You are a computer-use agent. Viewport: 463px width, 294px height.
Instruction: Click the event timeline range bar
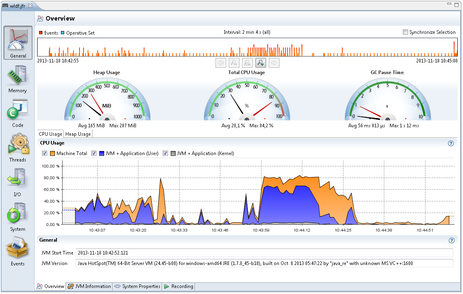[247, 47]
